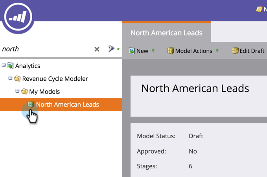Click the My Models folder icon
The height and width of the screenshot is (177, 267).
[x=24, y=92]
